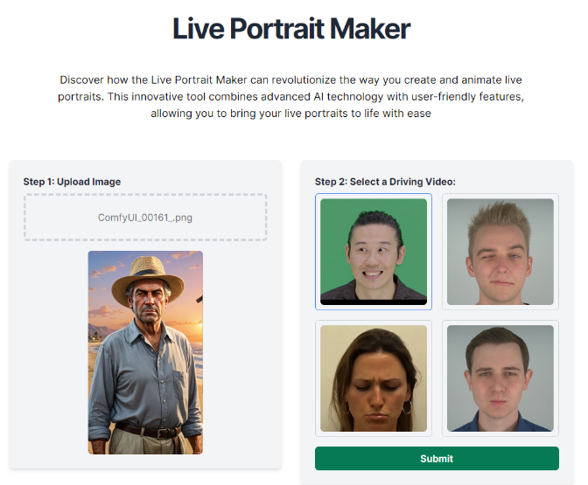
Task: Click the spiky hair in second driving video
Action: (499, 219)
